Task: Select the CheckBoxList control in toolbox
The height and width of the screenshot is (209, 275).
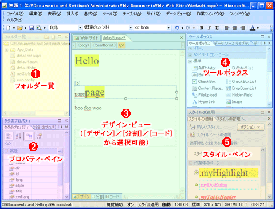Action: pyautogui.click(x=241, y=81)
